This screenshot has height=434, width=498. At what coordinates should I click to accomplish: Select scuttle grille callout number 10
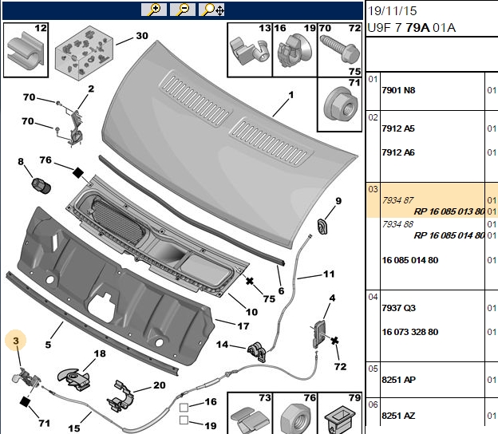[x=251, y=312]
